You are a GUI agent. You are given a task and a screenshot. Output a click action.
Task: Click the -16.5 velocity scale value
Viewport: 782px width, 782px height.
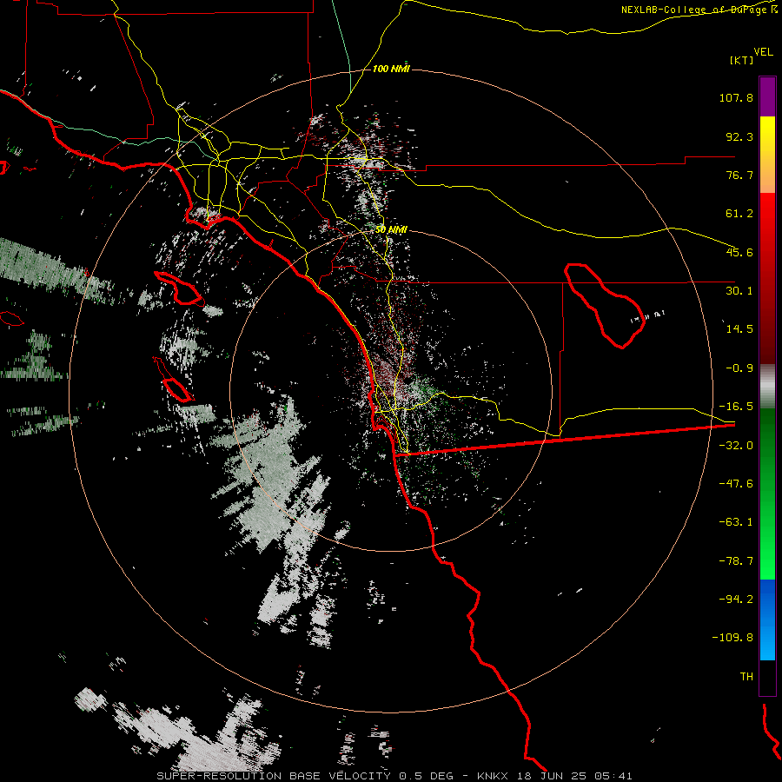[x=736, y=407]
